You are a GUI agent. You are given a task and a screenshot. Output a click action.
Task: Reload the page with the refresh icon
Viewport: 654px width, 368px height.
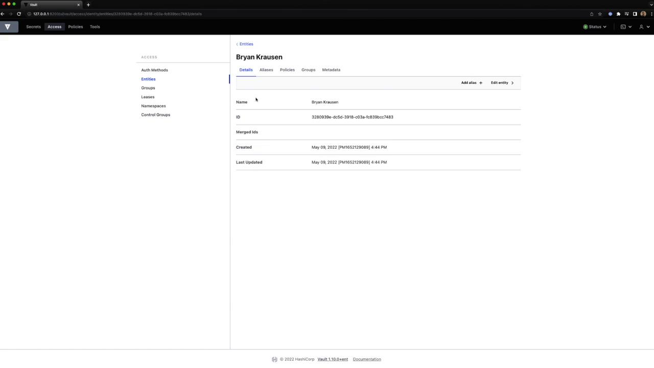tap(19, 14)
